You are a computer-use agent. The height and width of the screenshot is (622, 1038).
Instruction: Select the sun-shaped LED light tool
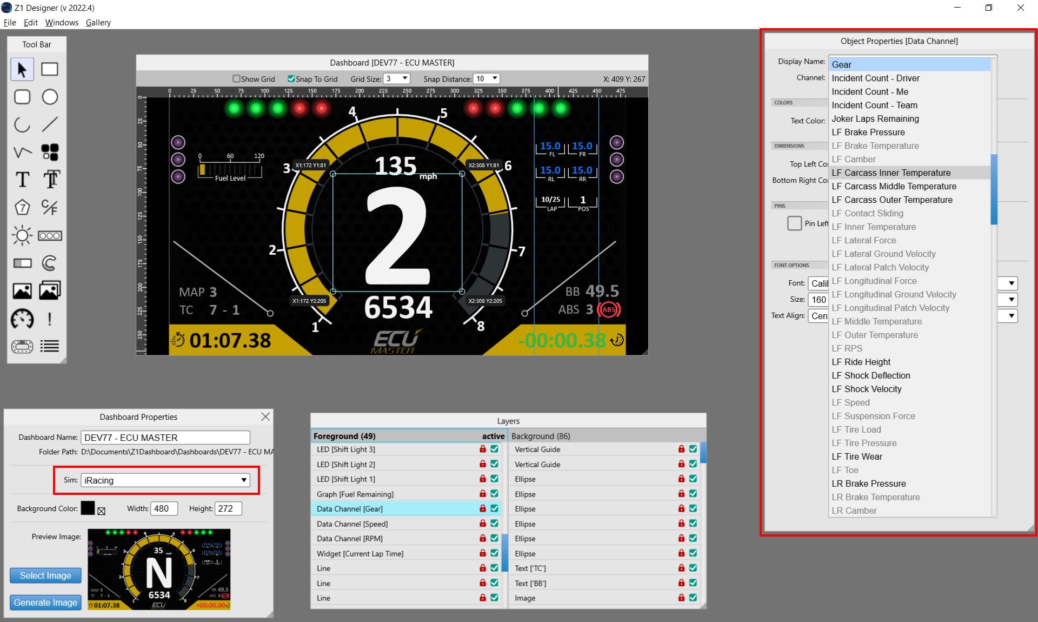click(22, 235)
